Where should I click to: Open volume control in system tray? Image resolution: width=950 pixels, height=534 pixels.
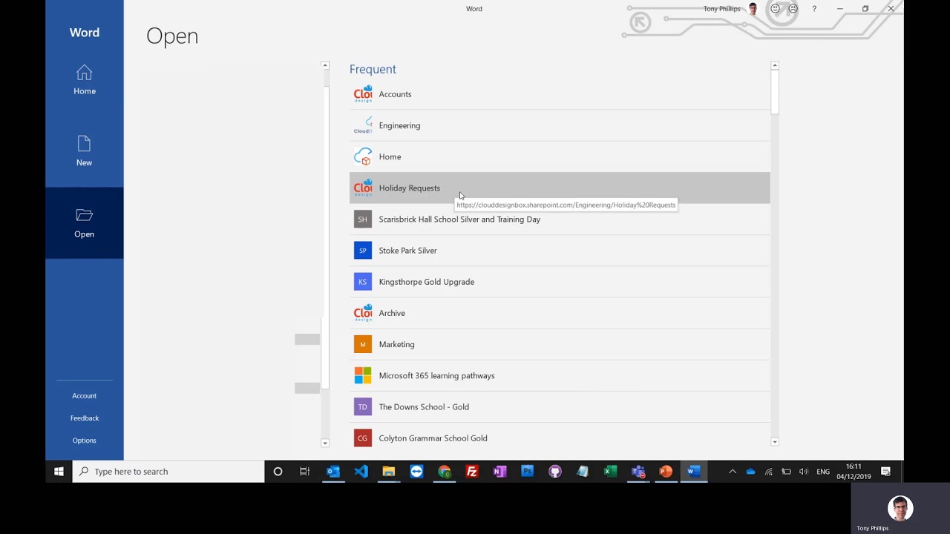tap(804, 471)
